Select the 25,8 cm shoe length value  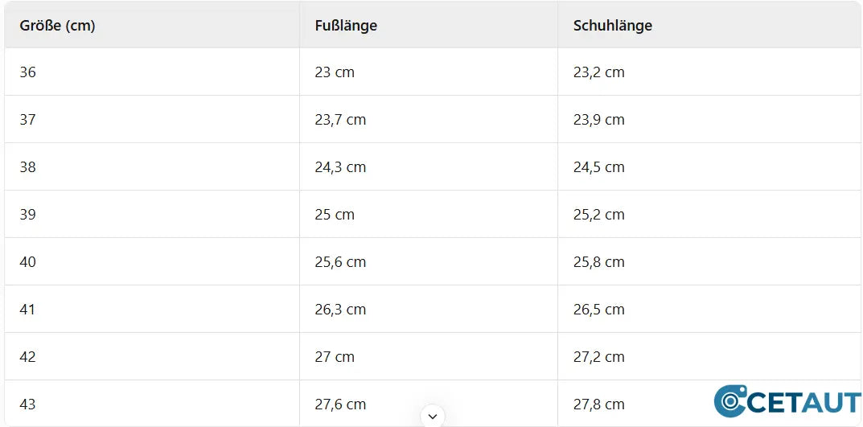click(598, 262)
